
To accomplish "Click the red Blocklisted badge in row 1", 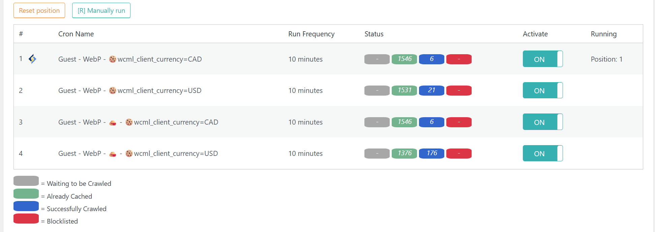I will coord(459,59).
